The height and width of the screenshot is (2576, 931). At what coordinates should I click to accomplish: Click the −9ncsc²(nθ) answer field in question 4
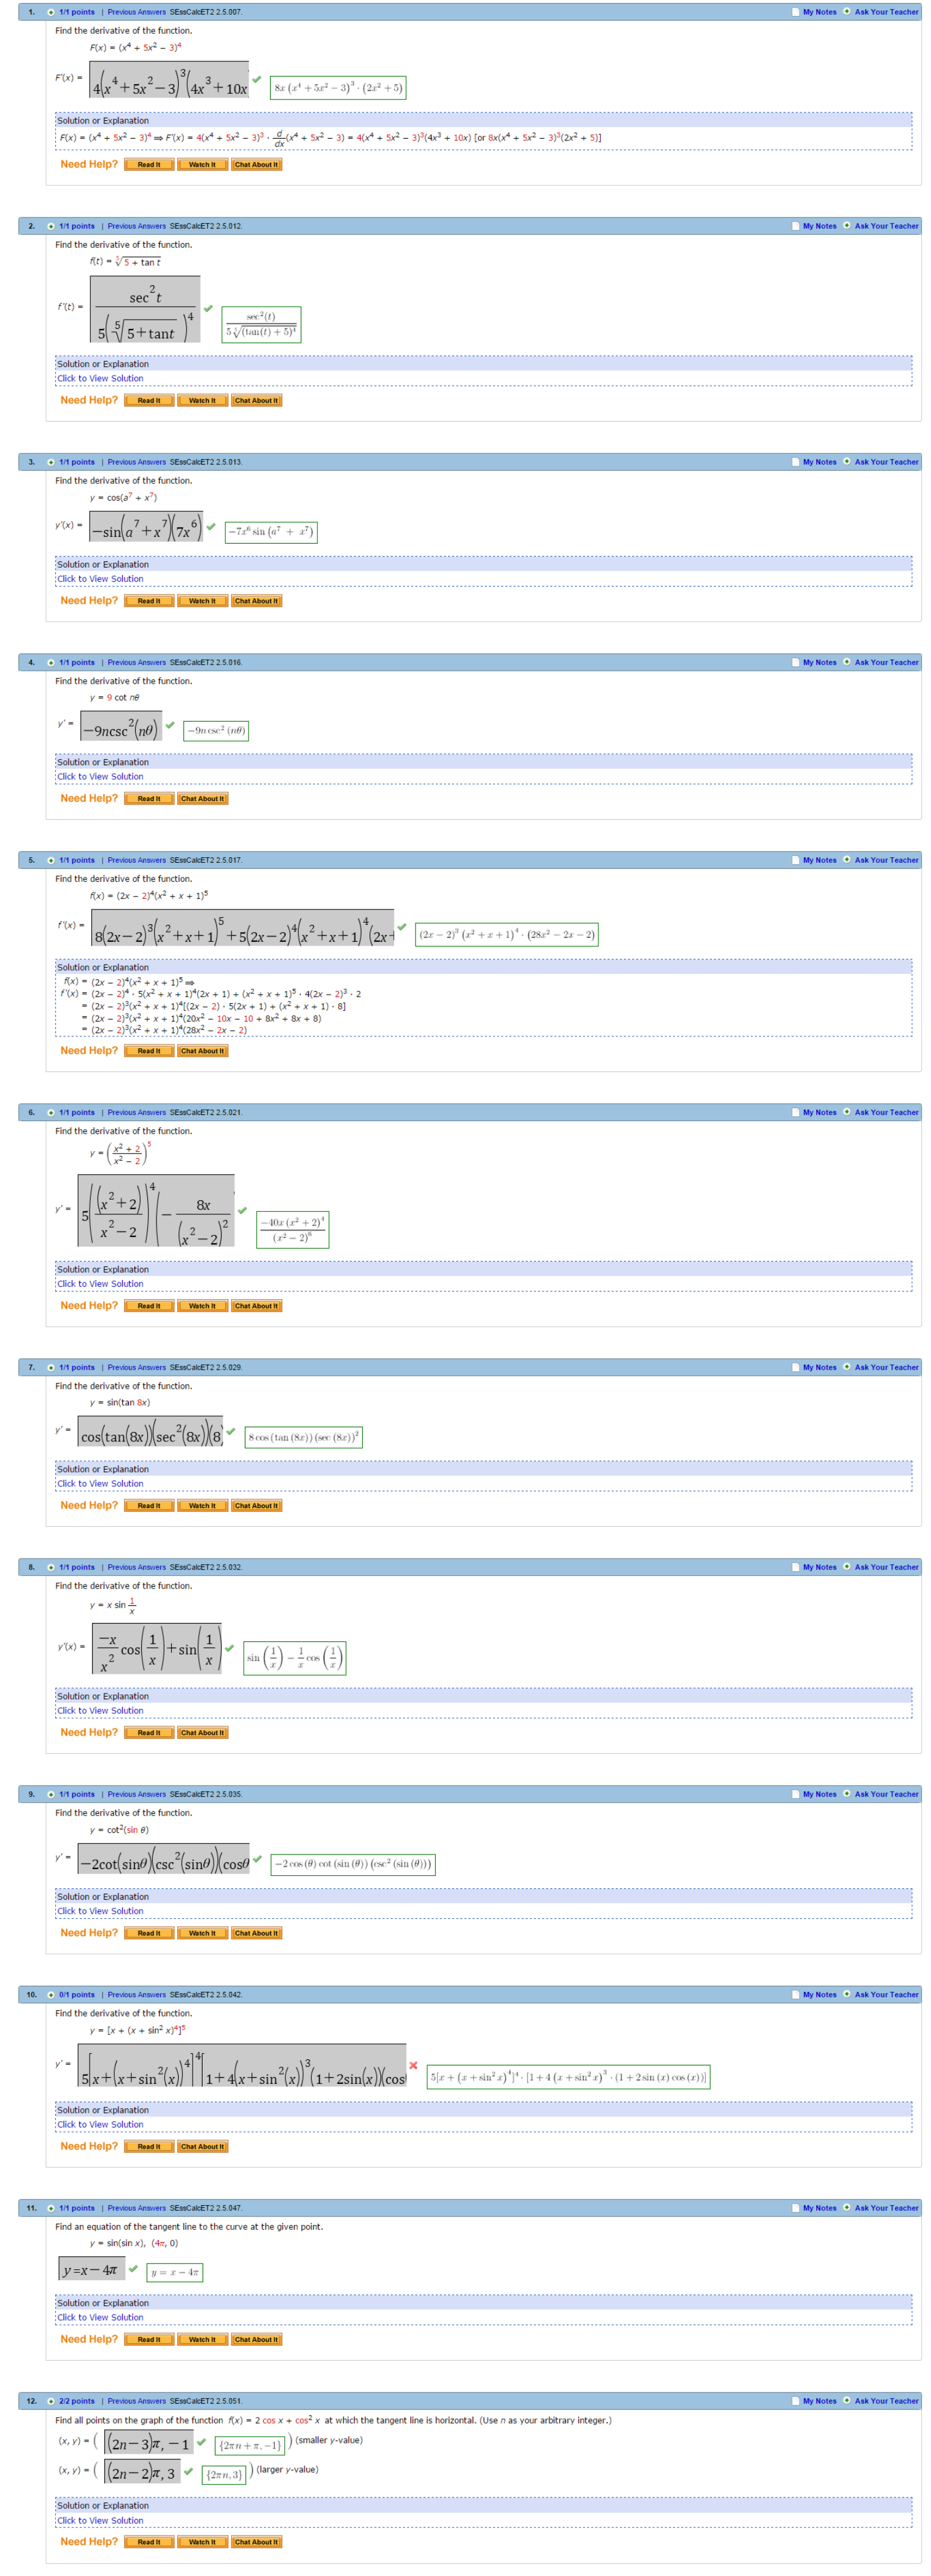121,730
